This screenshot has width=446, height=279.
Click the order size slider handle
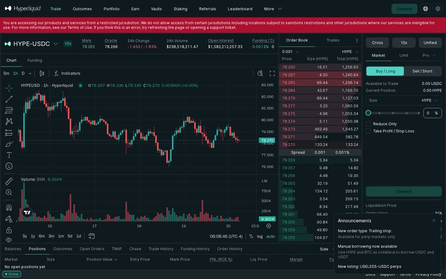click(369, 113)
